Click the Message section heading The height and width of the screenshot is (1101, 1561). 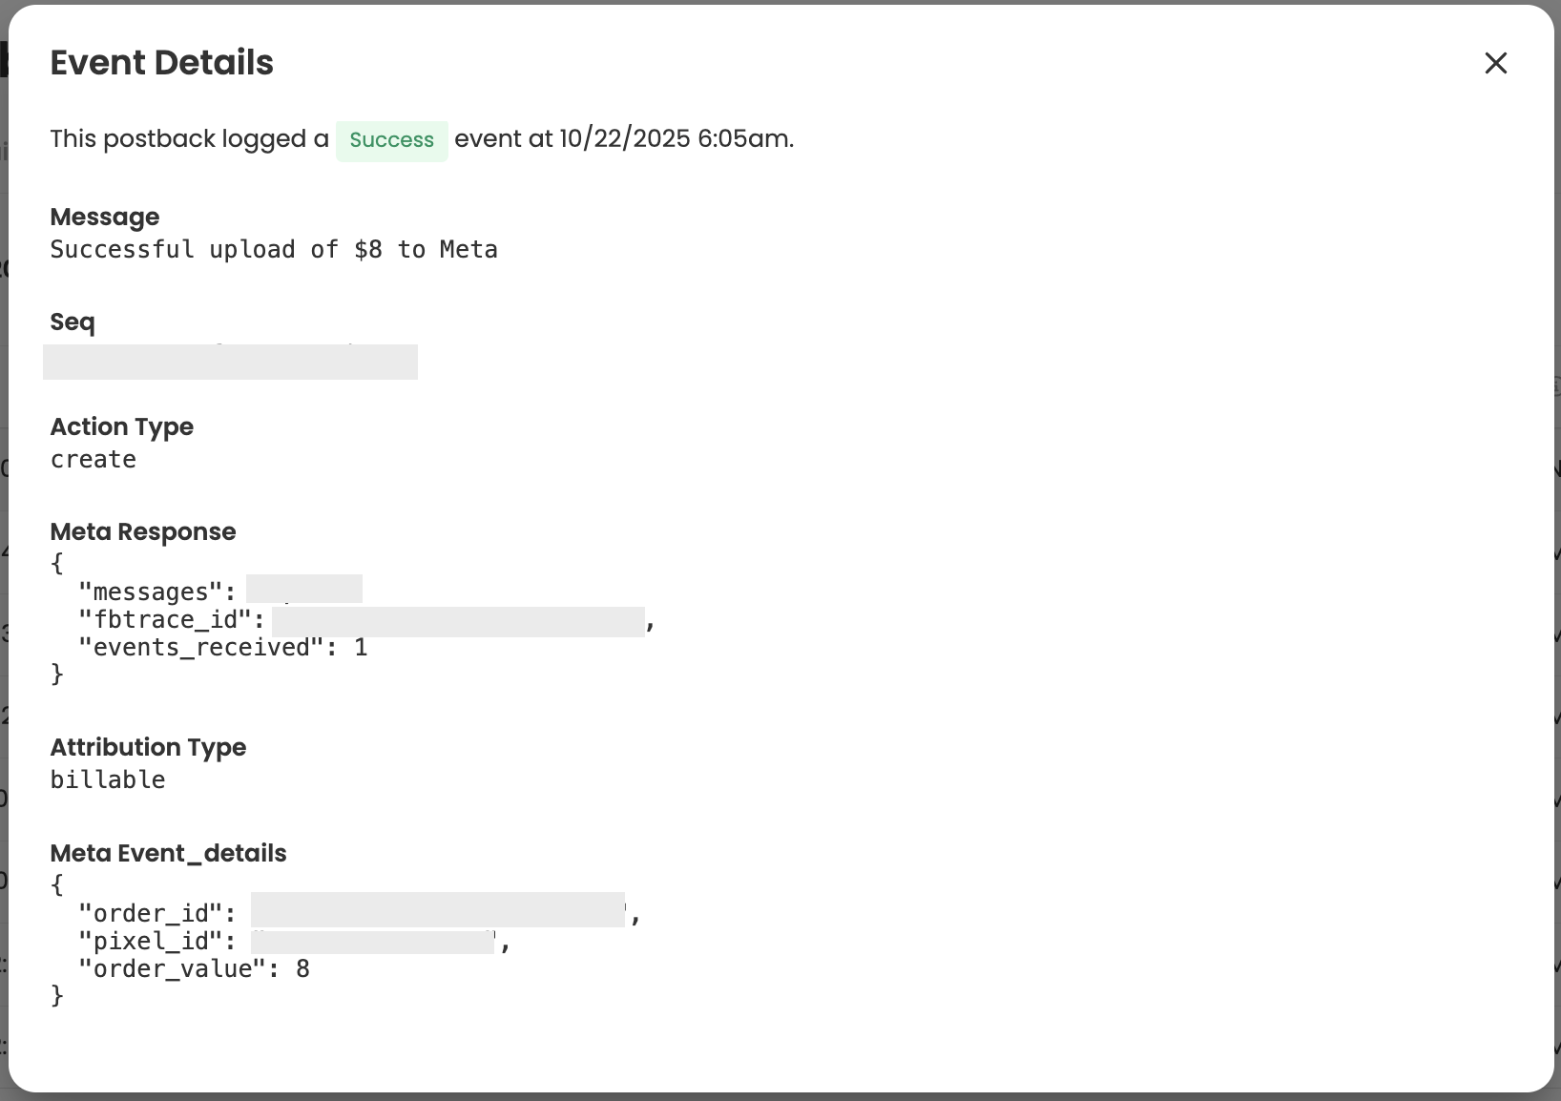105,218
